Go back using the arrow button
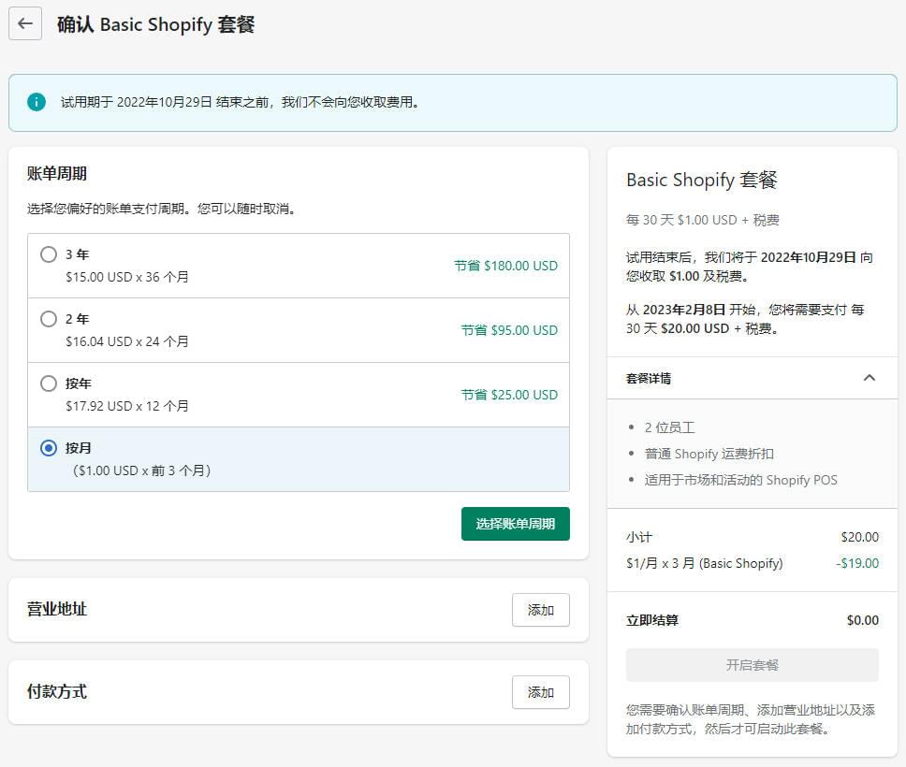This screenshot has width=906, height=767. click(25, 23)
